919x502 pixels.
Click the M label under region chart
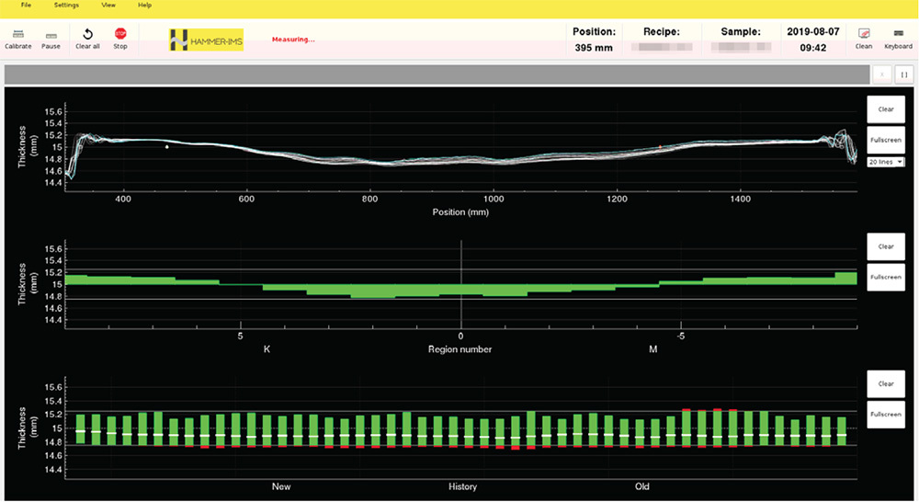652,349
